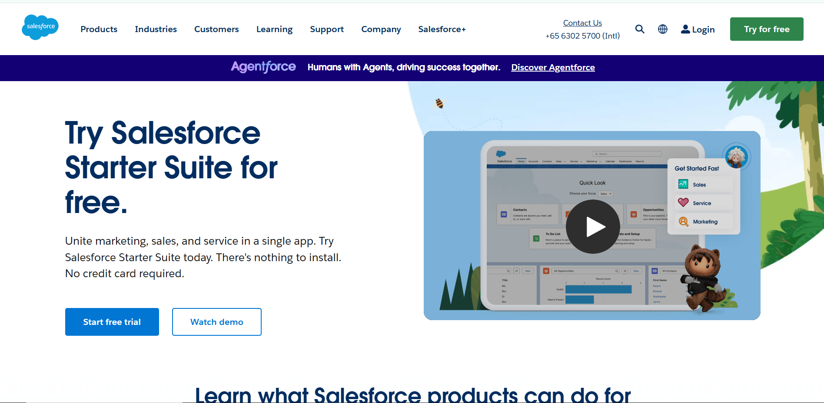824x403 pixels.
Task: Open the Company menu
Action: coord(381,29)
